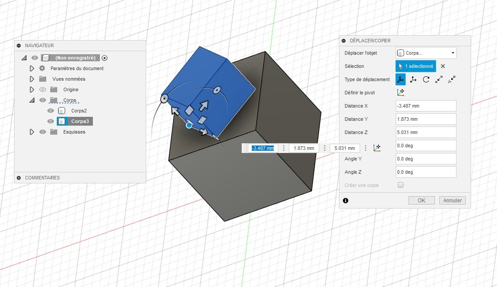Toggle the Origine folder visibility eye
The image size is (497, 287).
pos(42,89)
